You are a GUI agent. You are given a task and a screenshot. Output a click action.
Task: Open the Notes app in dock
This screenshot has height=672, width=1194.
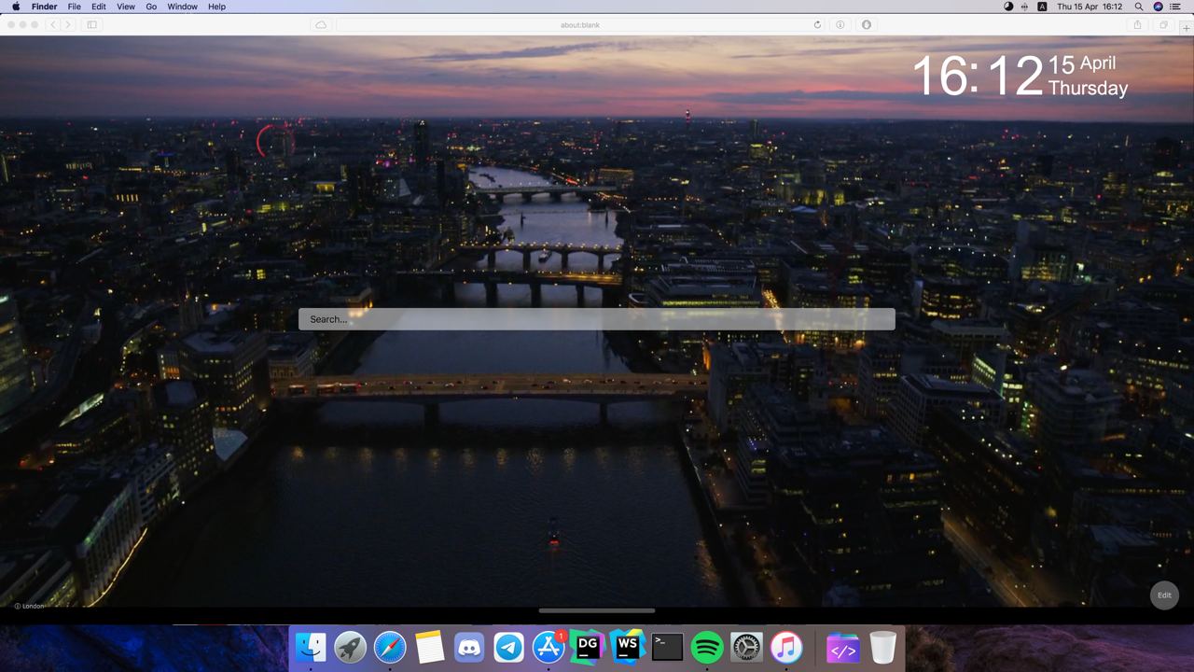pyautogui.click(x=429, y=647)
